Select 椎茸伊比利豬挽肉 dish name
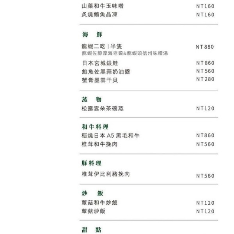 coord(106,174)
